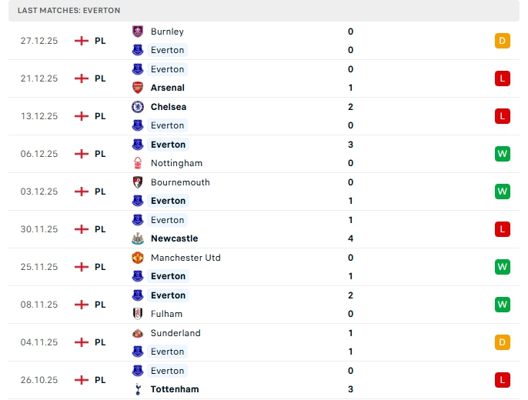Click the Bournemouth club crest icon

point(138,182)
